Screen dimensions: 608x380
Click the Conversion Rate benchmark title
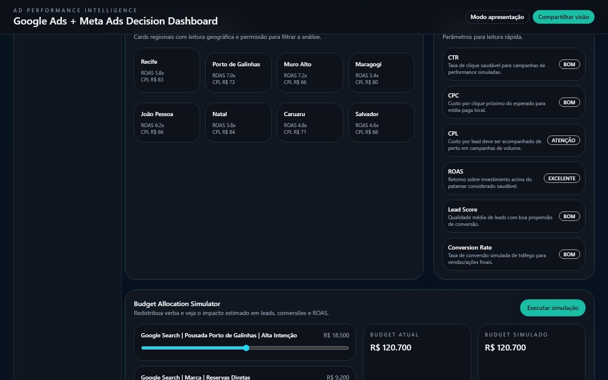click(x=470, y=247)
